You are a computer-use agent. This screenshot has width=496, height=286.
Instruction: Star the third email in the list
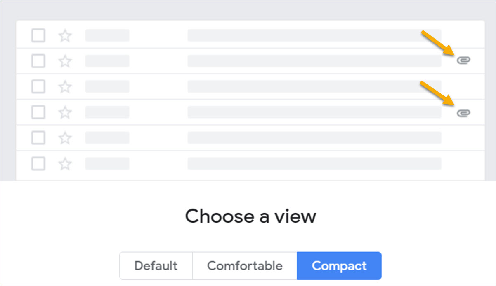pyautogui.click(x=65, y=87)
